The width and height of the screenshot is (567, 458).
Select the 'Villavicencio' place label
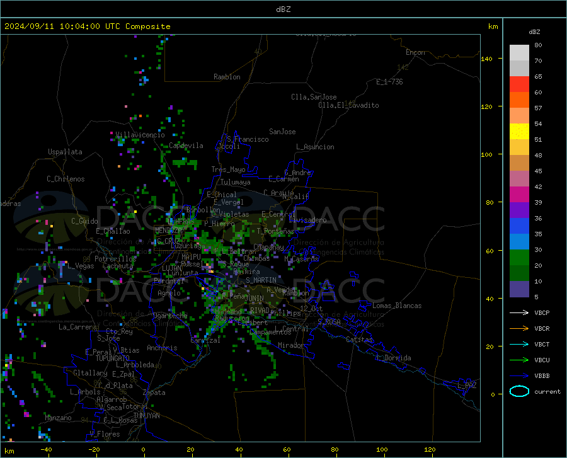(x=140, y=135)
